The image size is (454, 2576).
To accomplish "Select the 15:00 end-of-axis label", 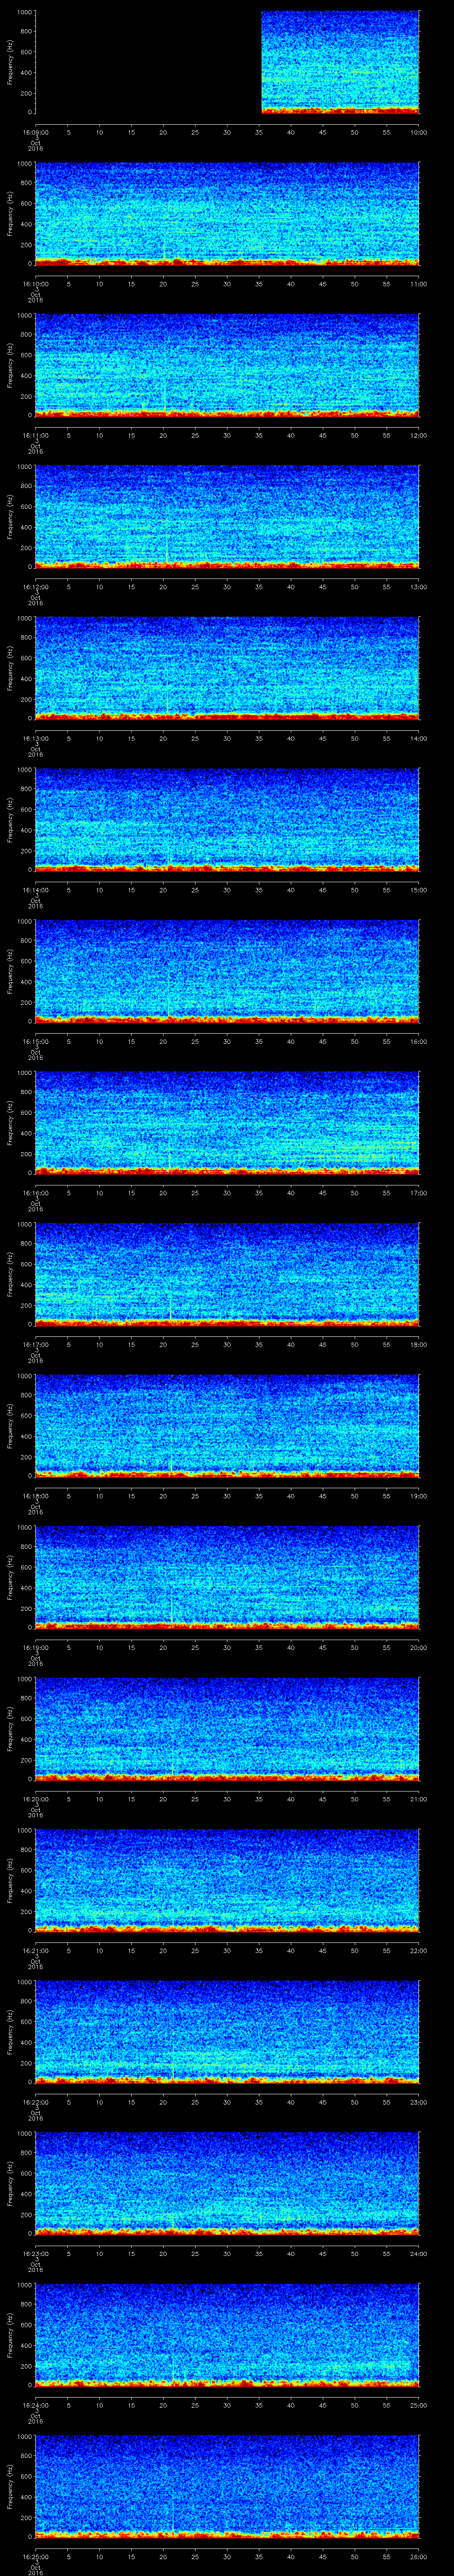I will click(418, 890).
